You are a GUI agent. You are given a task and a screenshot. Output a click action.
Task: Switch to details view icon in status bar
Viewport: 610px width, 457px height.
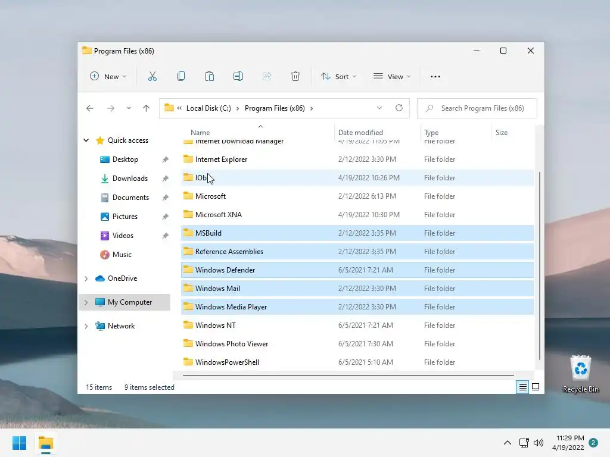click(x=522, y=387)
